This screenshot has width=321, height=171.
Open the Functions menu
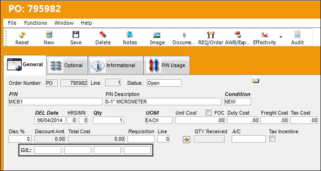[x=35, y=23]
